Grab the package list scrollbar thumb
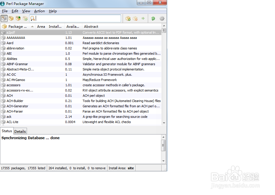Viewport: 275px width, 195px height. [164, 31]
